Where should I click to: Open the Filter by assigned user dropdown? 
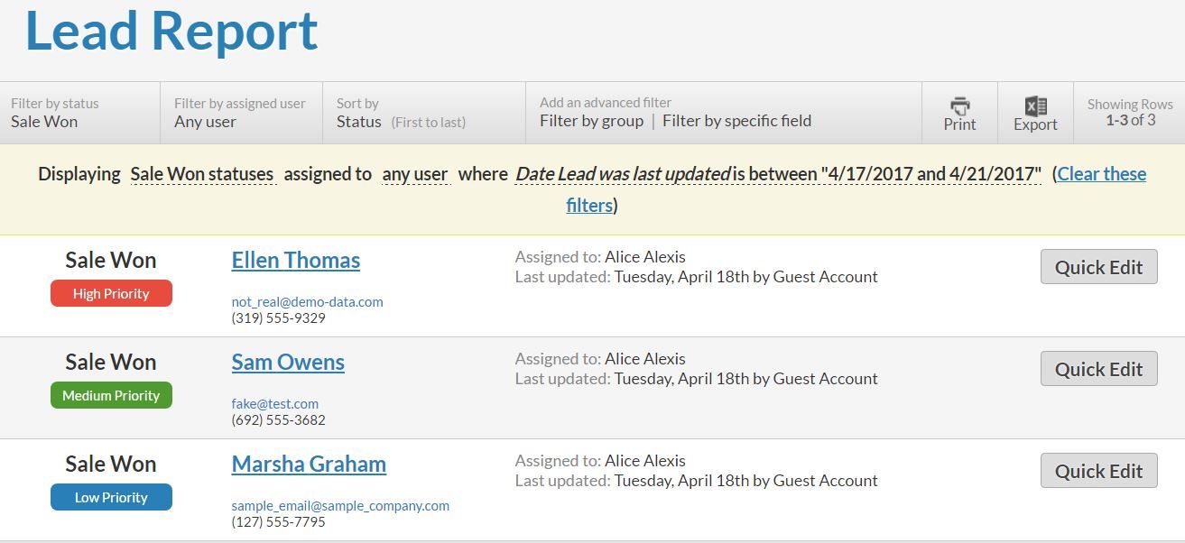point(242,113)
